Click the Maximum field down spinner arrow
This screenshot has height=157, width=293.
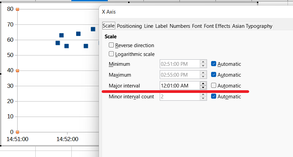coord(203,77)
